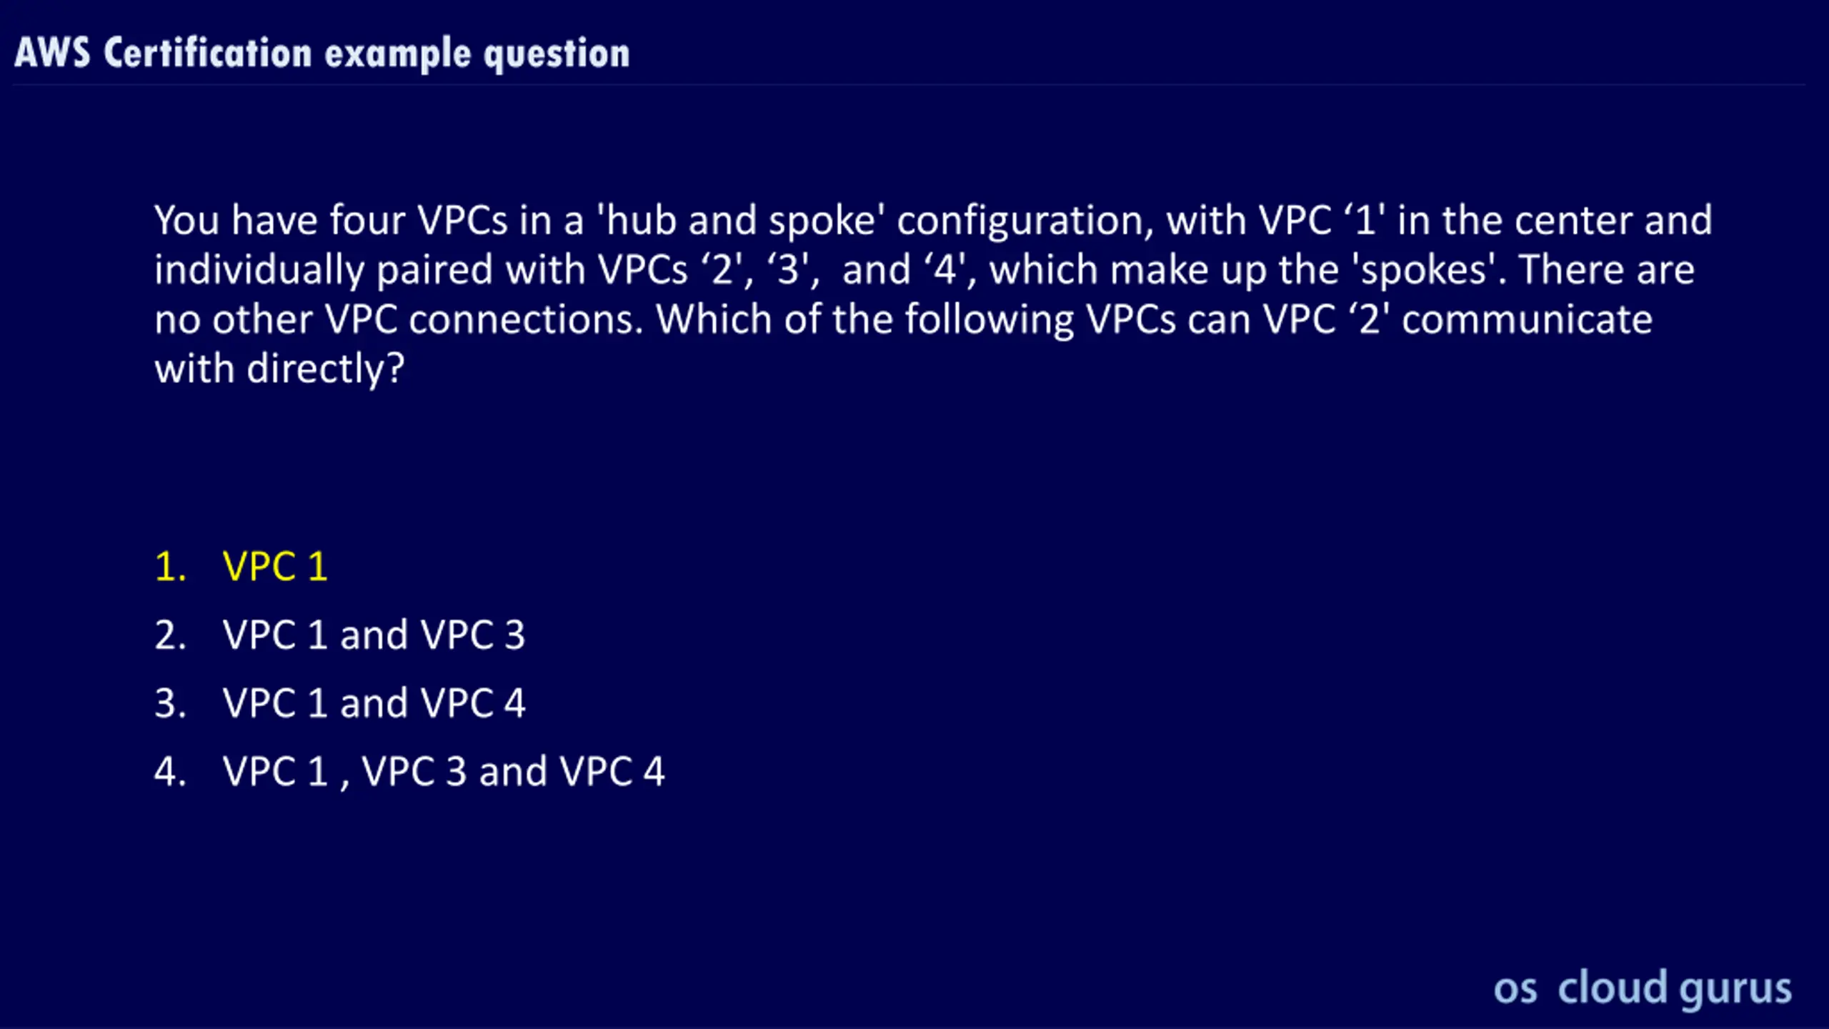Click the word 'spokes' in the question
1829x1029 pixels.
pyautogui.click(x=1423, y=270)
